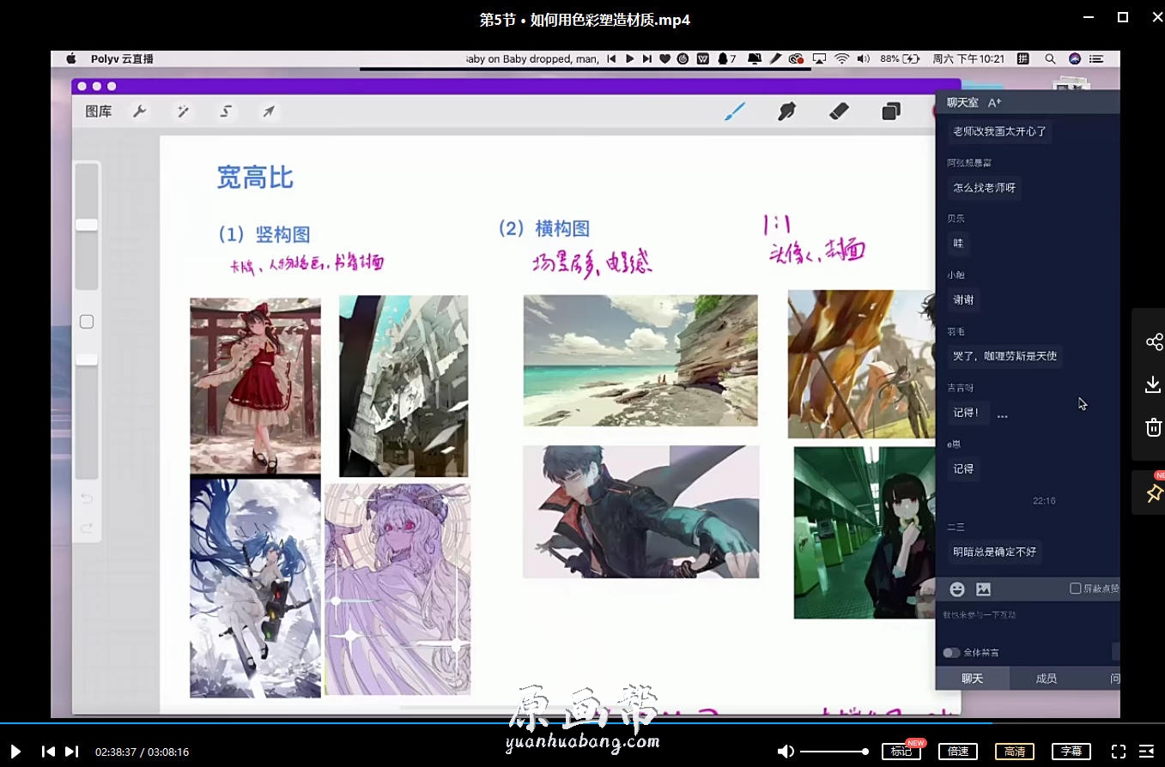
Task: Open the 字幕 subtitle options
Action: (x=1071, y=752)
